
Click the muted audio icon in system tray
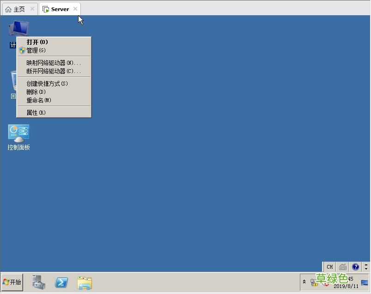coord(326,284)
